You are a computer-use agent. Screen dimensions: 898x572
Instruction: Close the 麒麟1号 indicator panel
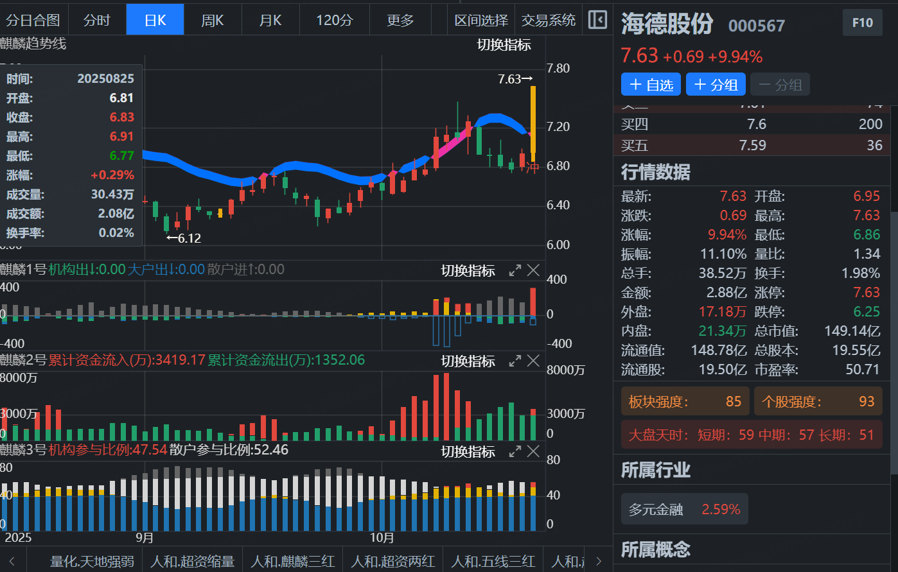coord(533,271)
